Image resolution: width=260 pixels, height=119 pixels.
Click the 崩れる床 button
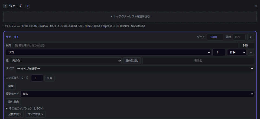pos(14,102)
